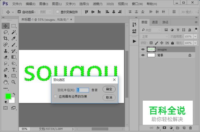The width and height of the screenshot is (200, 132).
Task: Select the Brush tool
Action: (14, 45)
